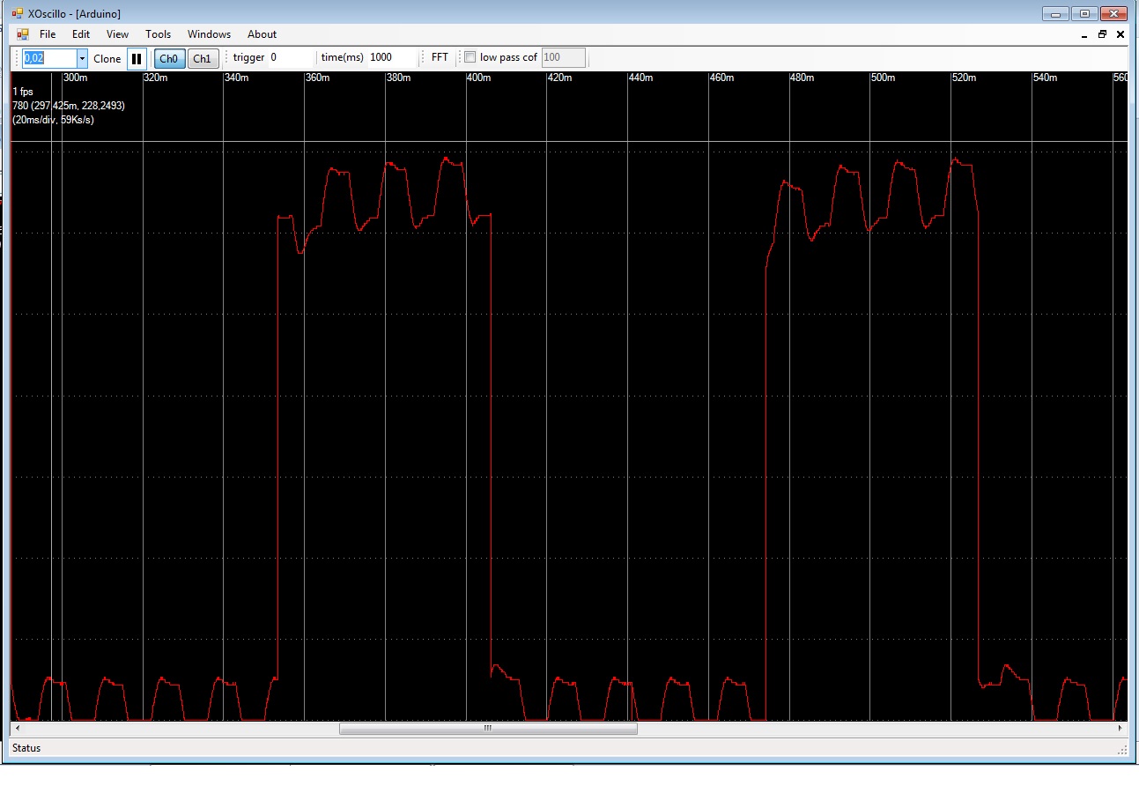
Task: Click the trigger value input field
Action: [x=291, y=57]
